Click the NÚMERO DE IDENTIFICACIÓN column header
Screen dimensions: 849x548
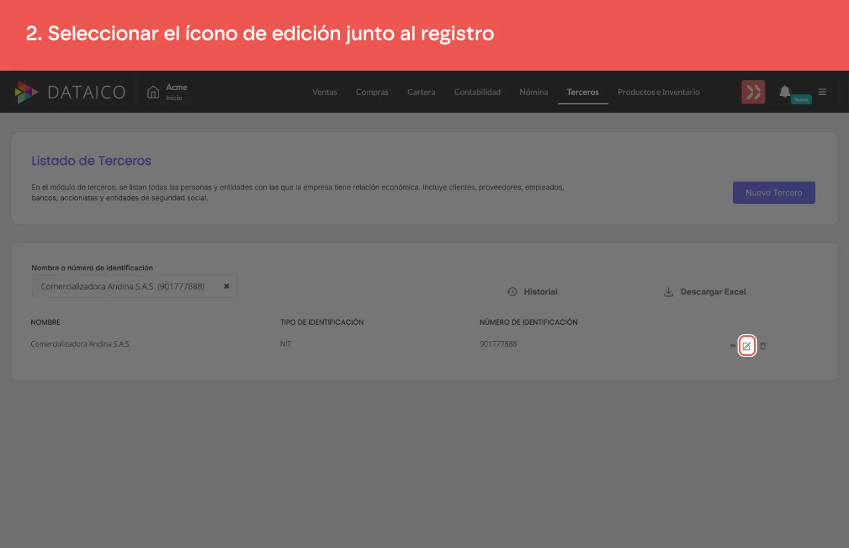point(529,322)
